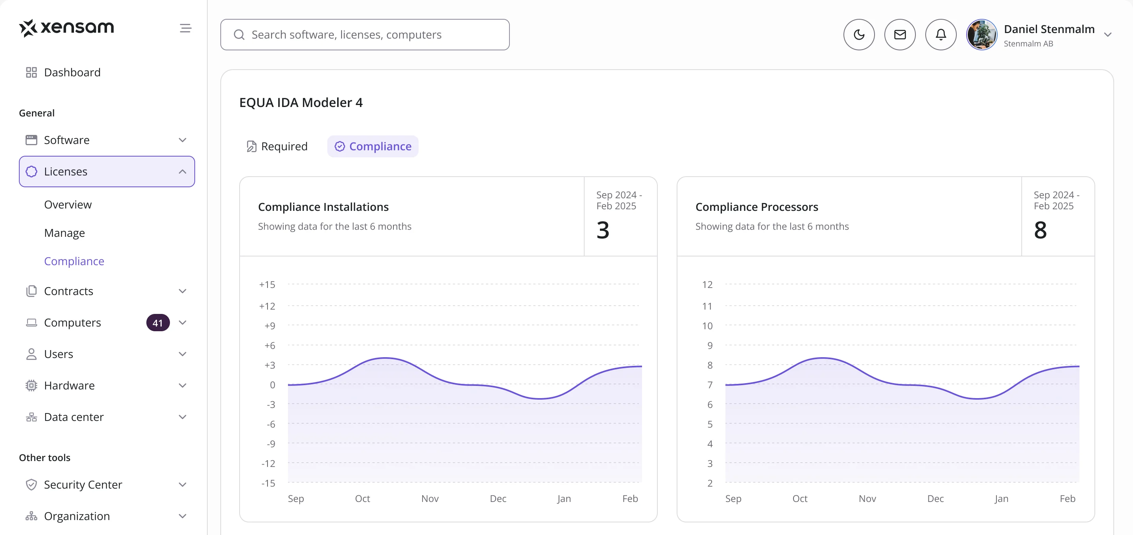
Task: Expand the Hardware menu chevron
Action: [x=183, y=386]
